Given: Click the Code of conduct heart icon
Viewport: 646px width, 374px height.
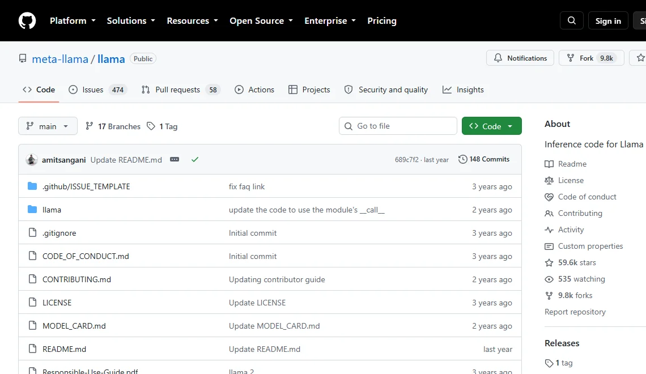Looking at the screenshot, I should [x=549, y=197].
